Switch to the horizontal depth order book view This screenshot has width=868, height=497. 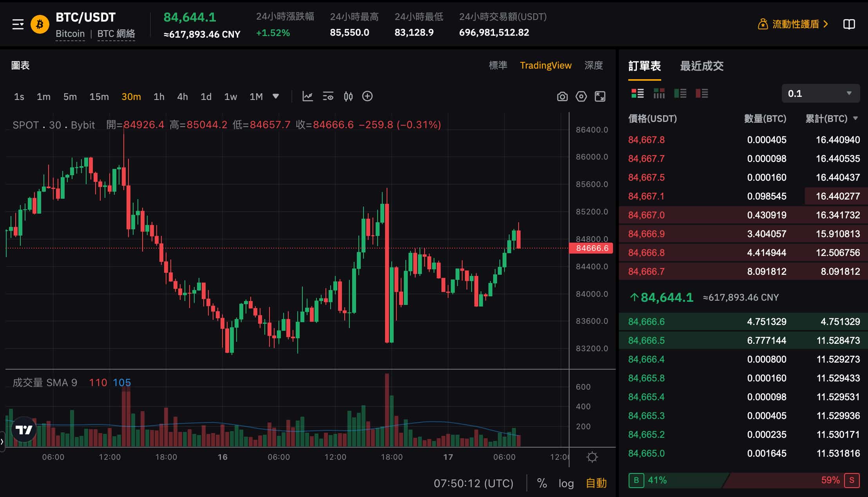tap(659, 93)
